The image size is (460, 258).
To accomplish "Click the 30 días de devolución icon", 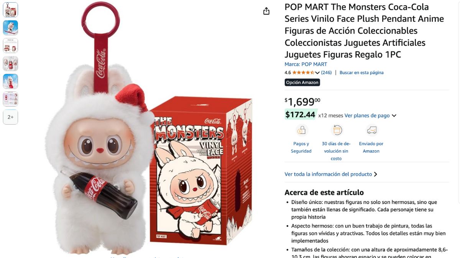I will (336, 131).
